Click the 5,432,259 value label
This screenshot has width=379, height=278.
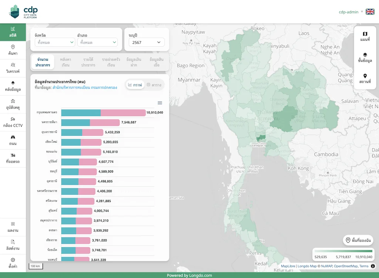pyautogui.click(x=113, y=132)
